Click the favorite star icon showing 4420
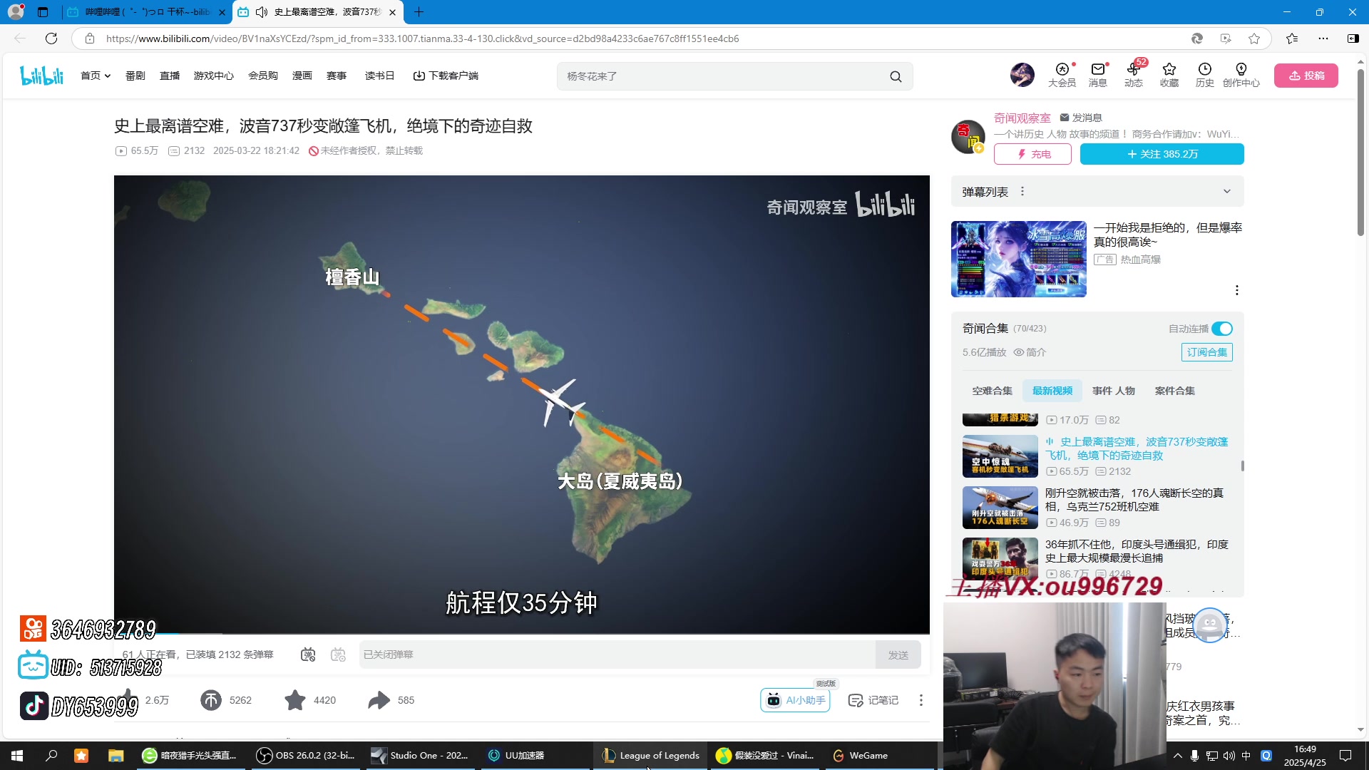 point(294,700)
